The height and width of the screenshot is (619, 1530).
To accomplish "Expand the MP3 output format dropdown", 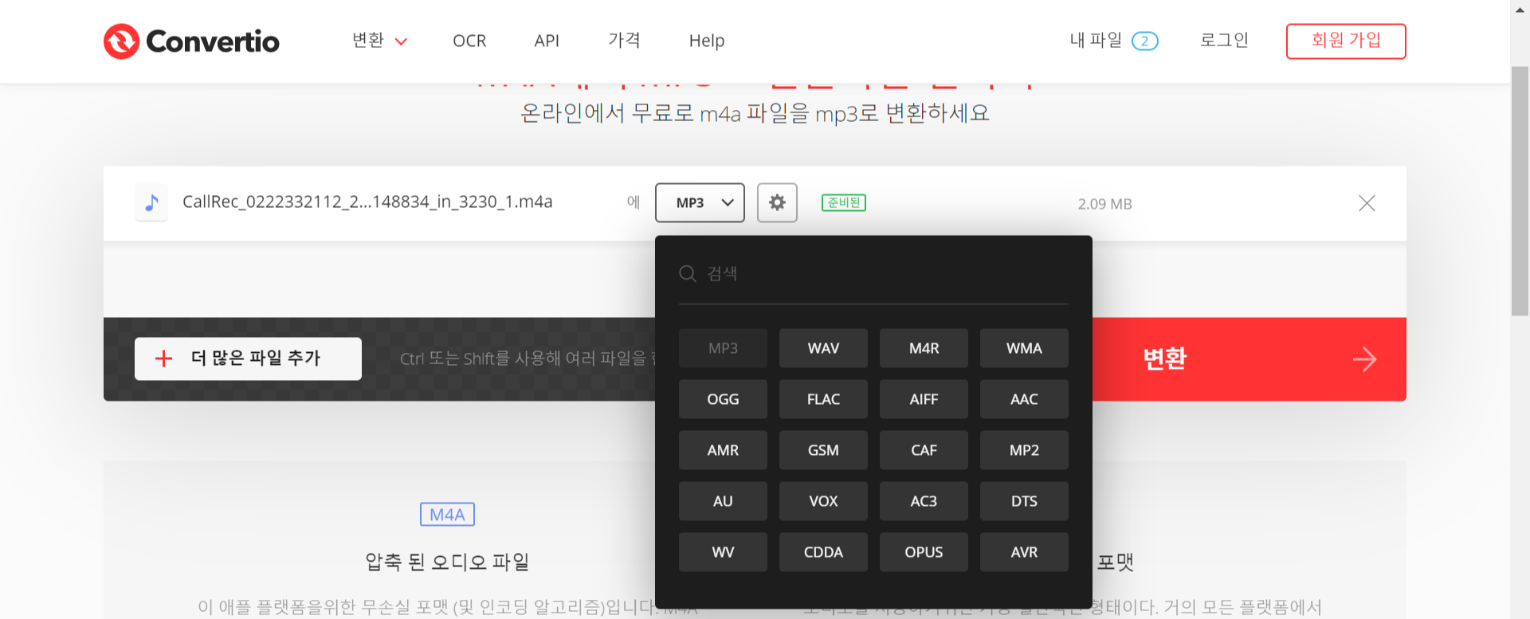I will coord(700,202).
